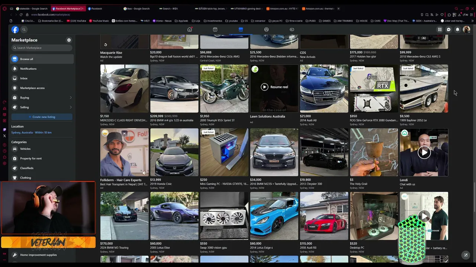Open the 2008 Audi R8 listing photo

(324, 216)
